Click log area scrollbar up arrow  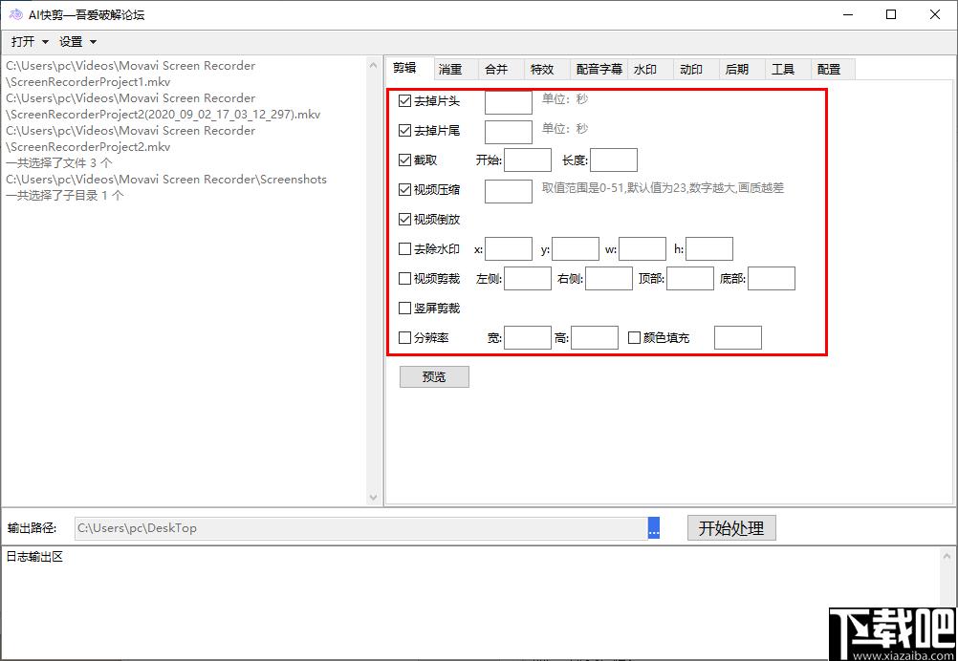tap(947, 555)
